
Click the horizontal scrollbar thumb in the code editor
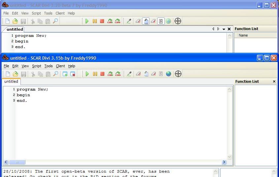(16, 162)
